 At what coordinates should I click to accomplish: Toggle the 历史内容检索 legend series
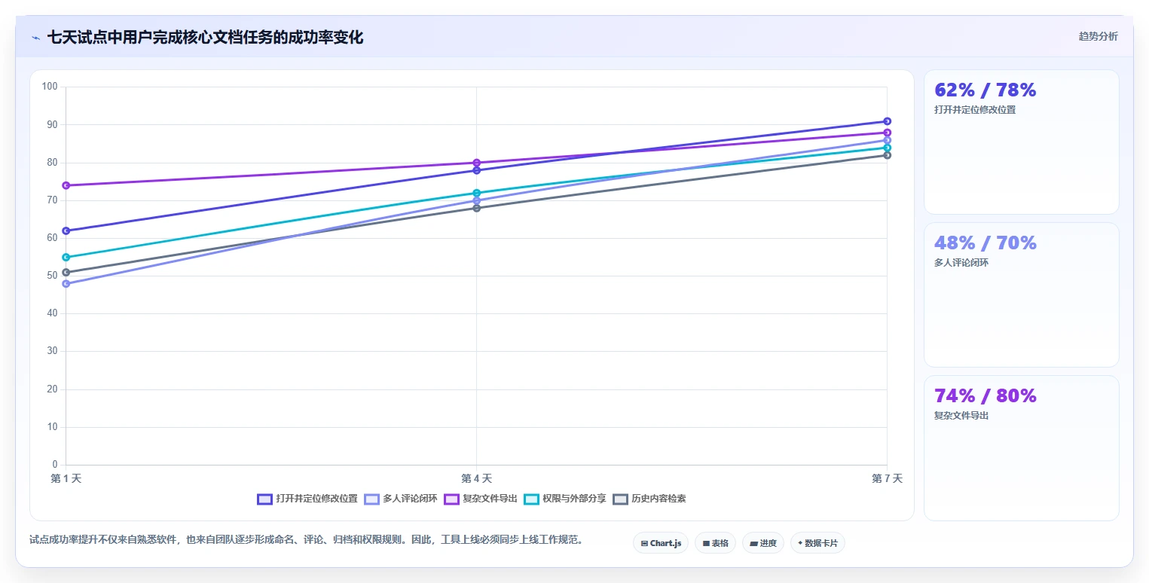649,499
